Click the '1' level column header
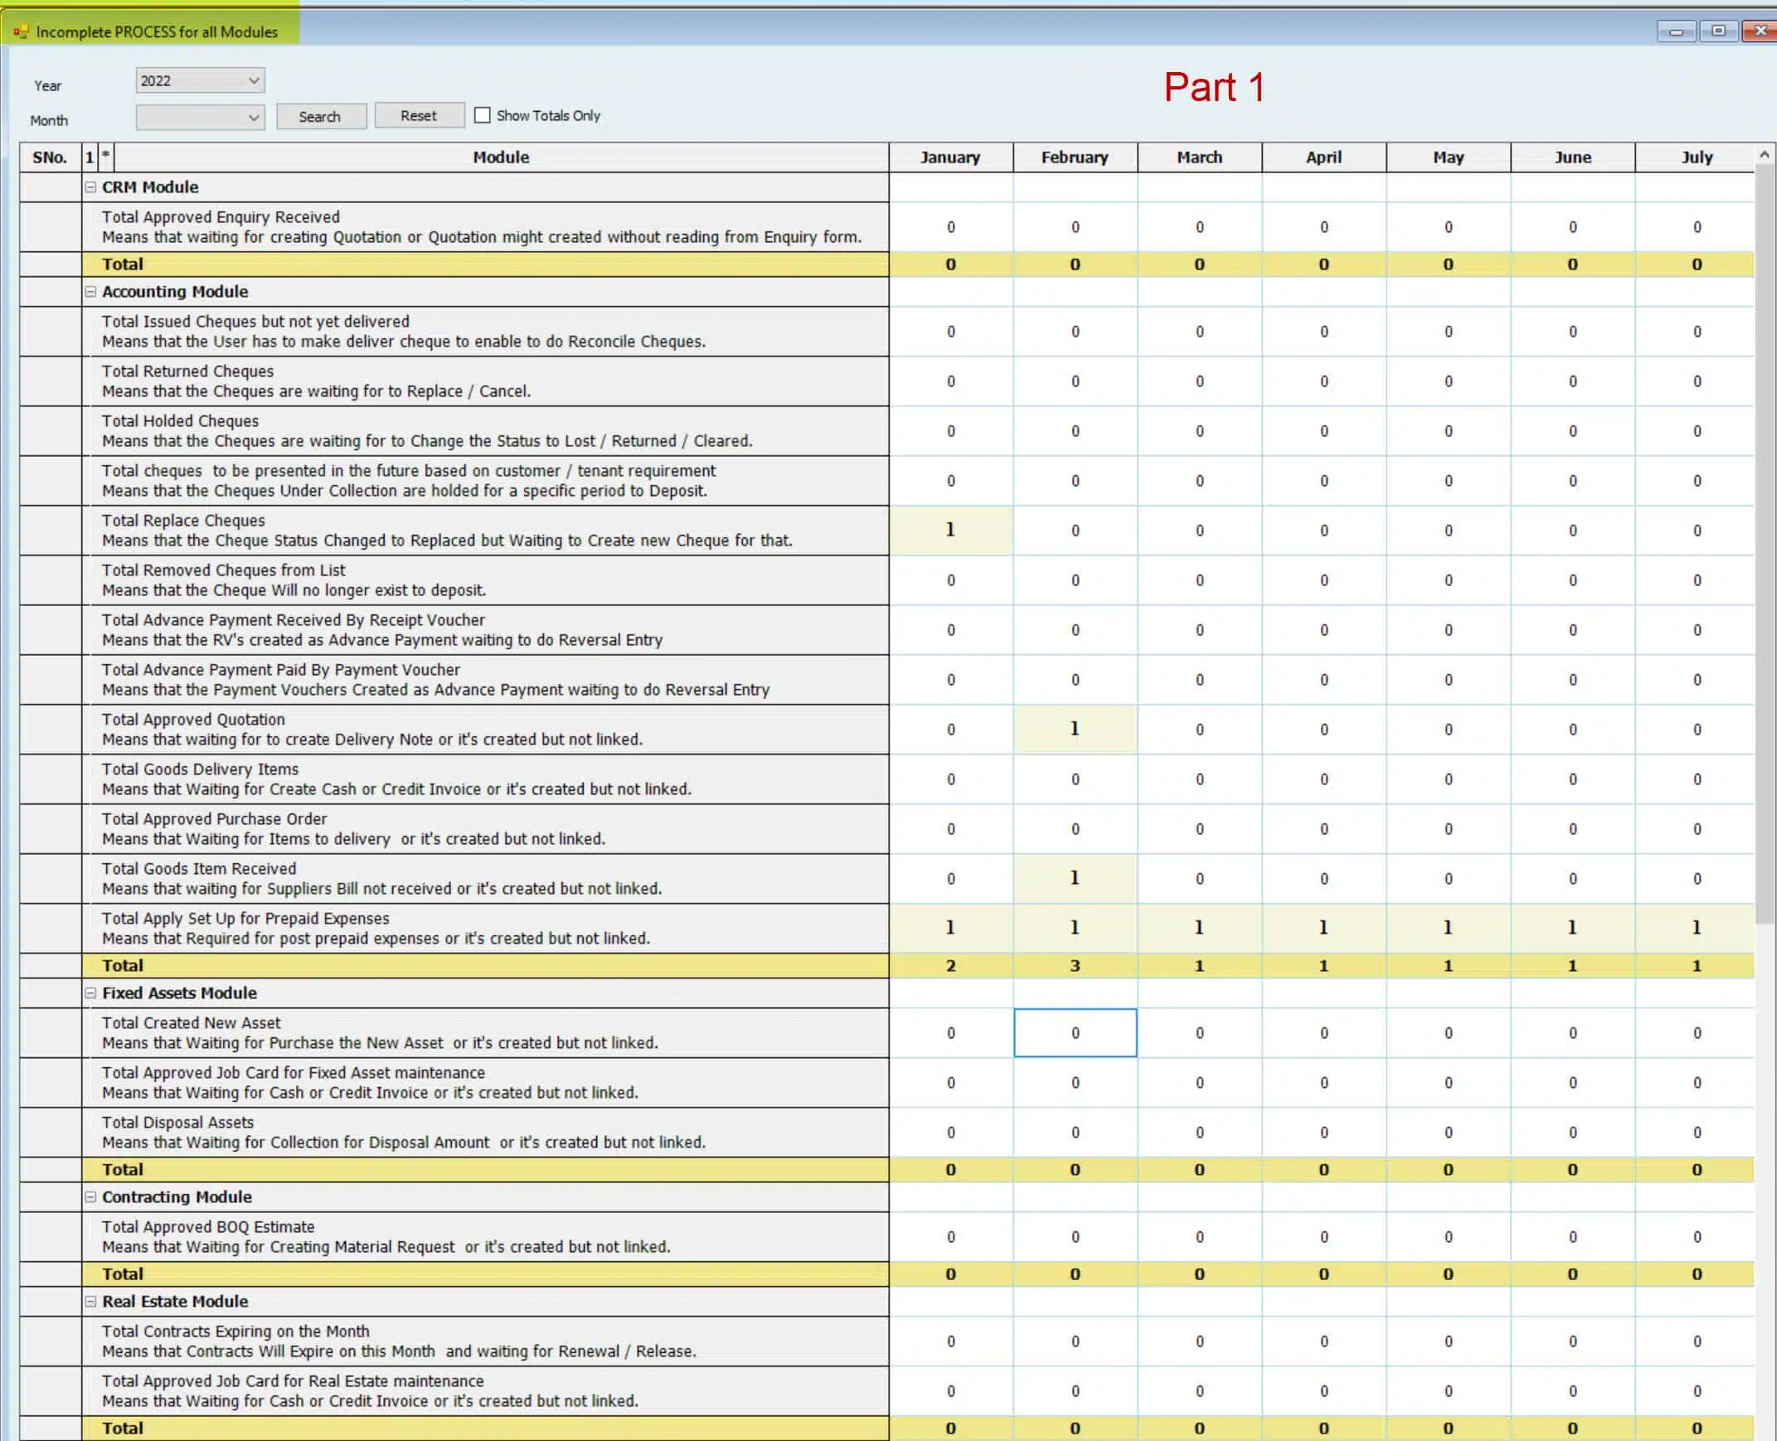Image resolution: width=1777 pixels, height=1441 pixels. point(90,158)
